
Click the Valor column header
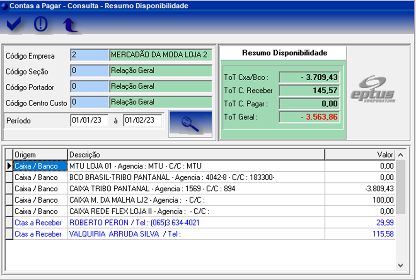(x=360, y=155)
